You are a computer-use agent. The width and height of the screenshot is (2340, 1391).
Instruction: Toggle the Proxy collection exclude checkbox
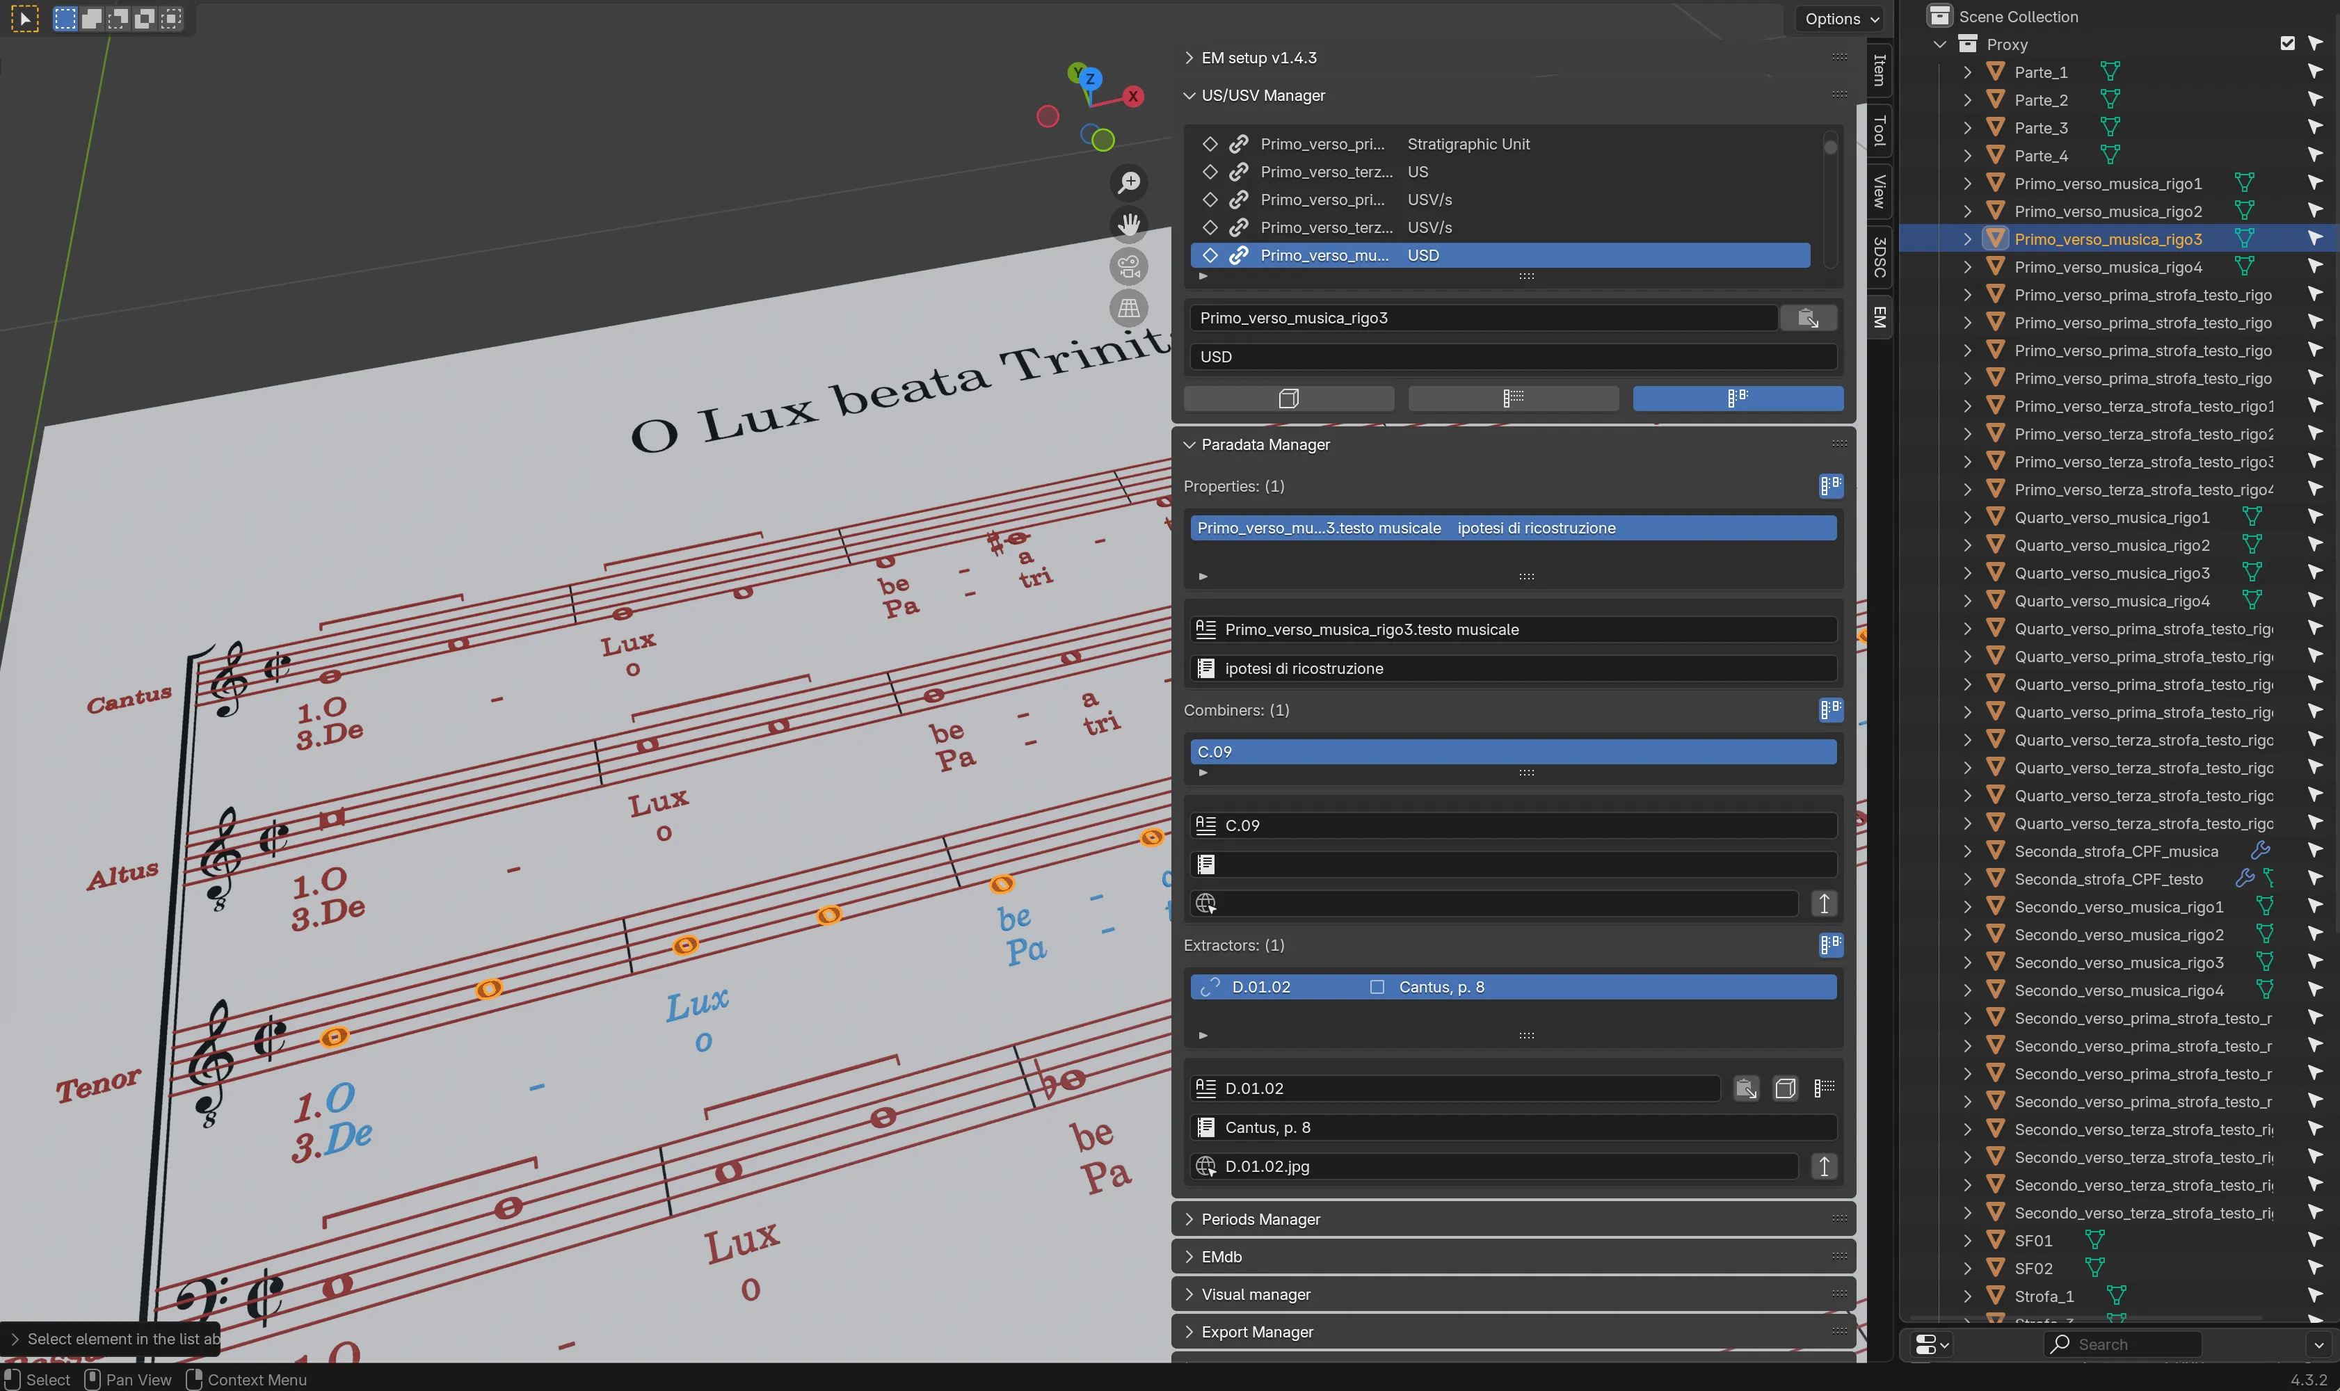[x=2288, y=43]
